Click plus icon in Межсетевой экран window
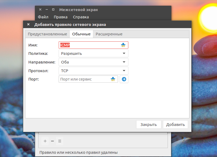 [45, 141]
